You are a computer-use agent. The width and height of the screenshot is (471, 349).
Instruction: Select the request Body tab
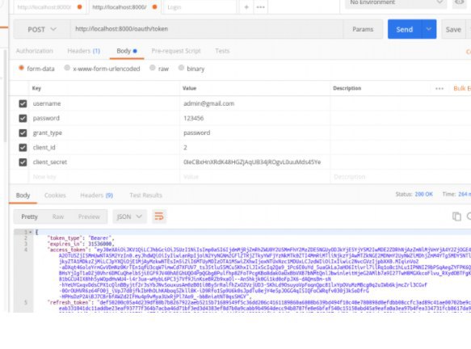click(x=127, y=51)
